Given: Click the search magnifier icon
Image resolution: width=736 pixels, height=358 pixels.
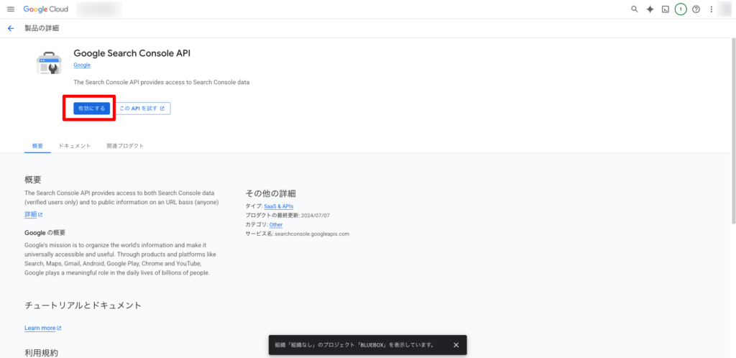Looking at the screenshot, I should (634, 9).
